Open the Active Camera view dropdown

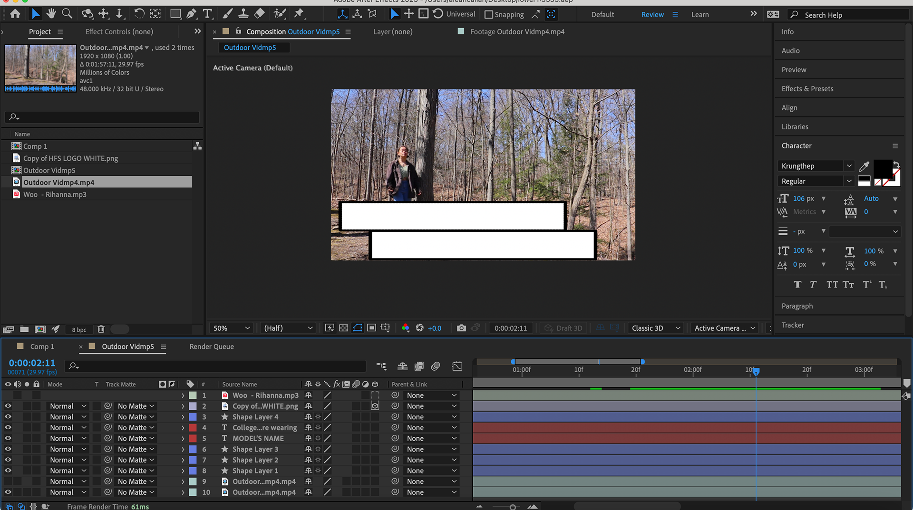(x=724, y=328)
